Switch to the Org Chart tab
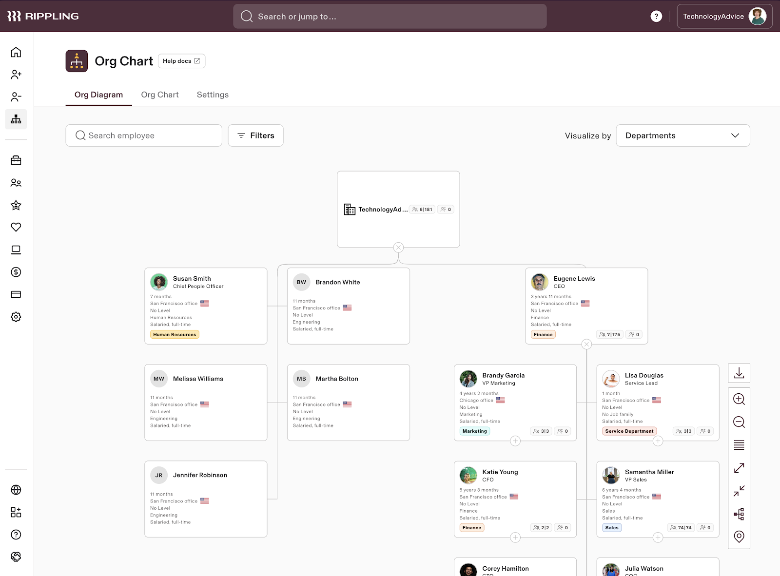 (160, 95)
